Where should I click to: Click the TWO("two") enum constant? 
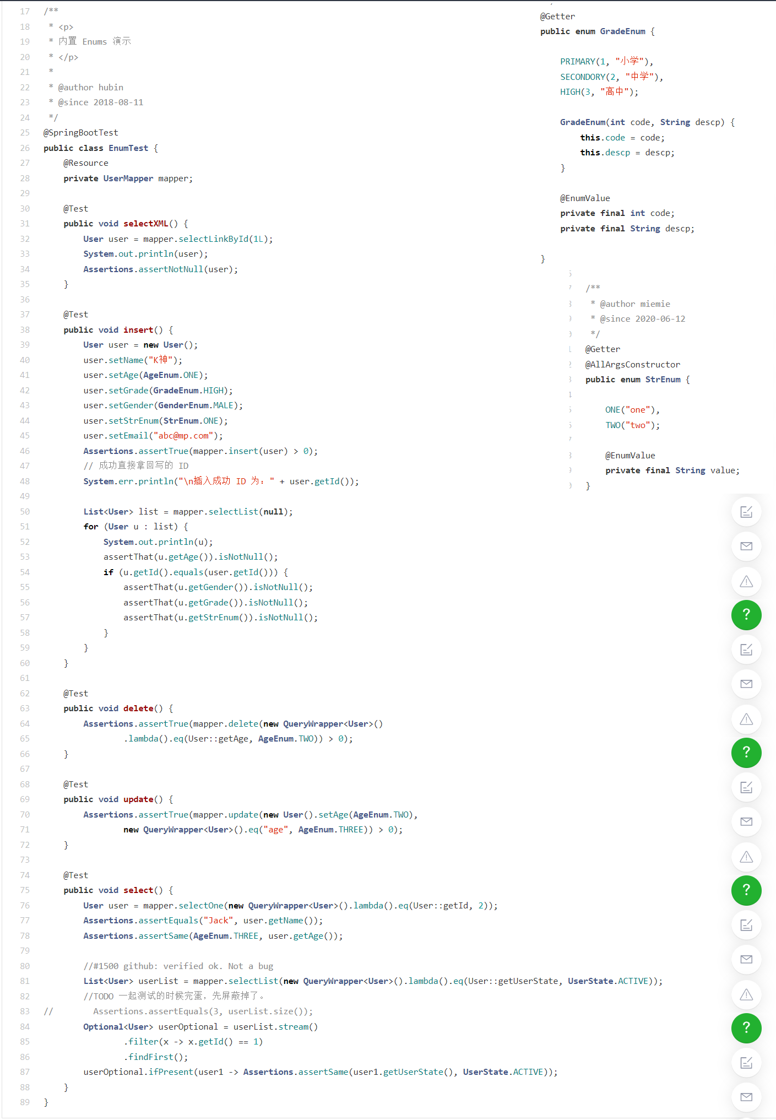[631, 425]
